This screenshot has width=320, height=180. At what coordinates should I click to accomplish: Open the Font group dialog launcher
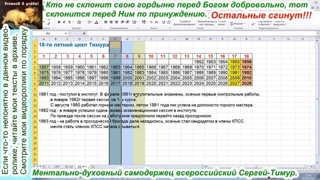(100, 28)
